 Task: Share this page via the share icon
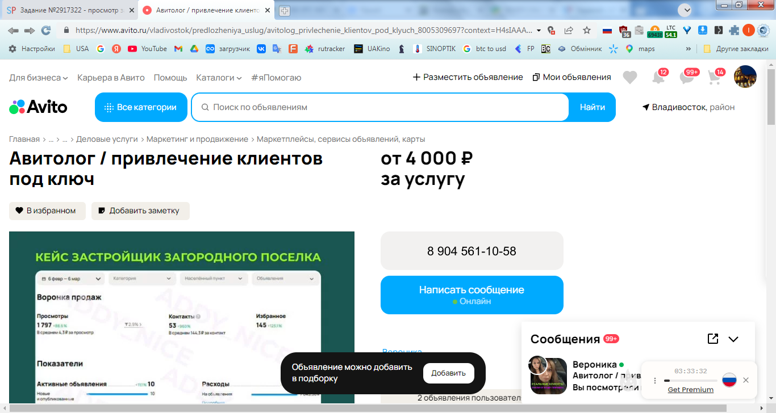click(x=569, y=30)
